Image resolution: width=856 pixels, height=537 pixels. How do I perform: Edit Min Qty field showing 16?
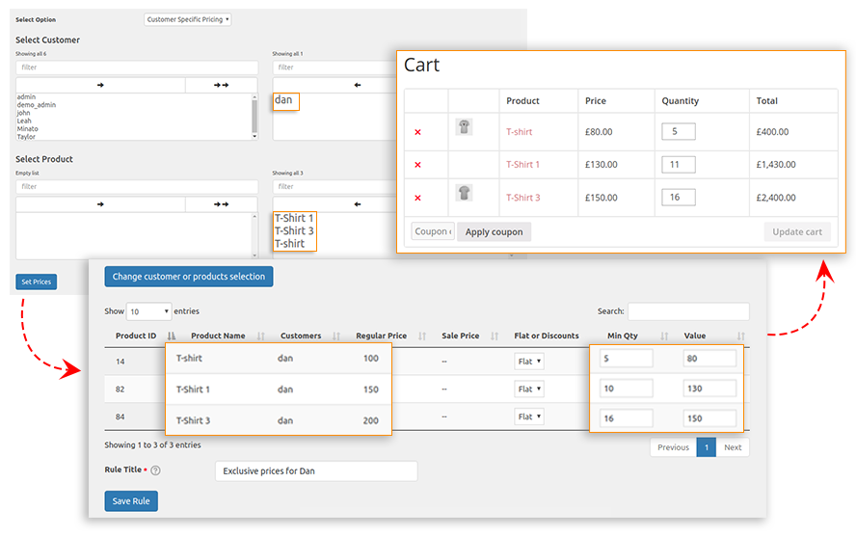coord(627,418)
